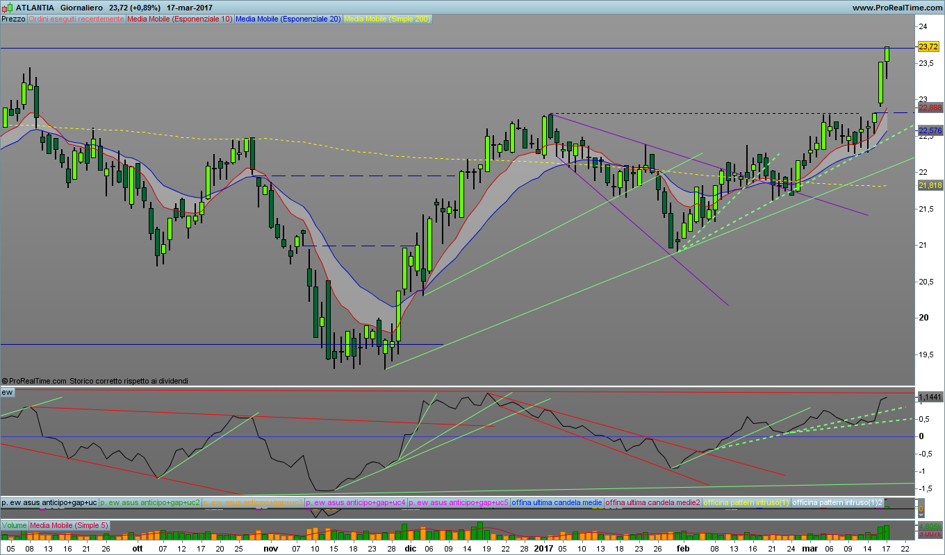This screenshot has height=555, width=945.
Task: Click the 'p. ew asus anticipo+gap+uc3' label
Action: (253, 502)
